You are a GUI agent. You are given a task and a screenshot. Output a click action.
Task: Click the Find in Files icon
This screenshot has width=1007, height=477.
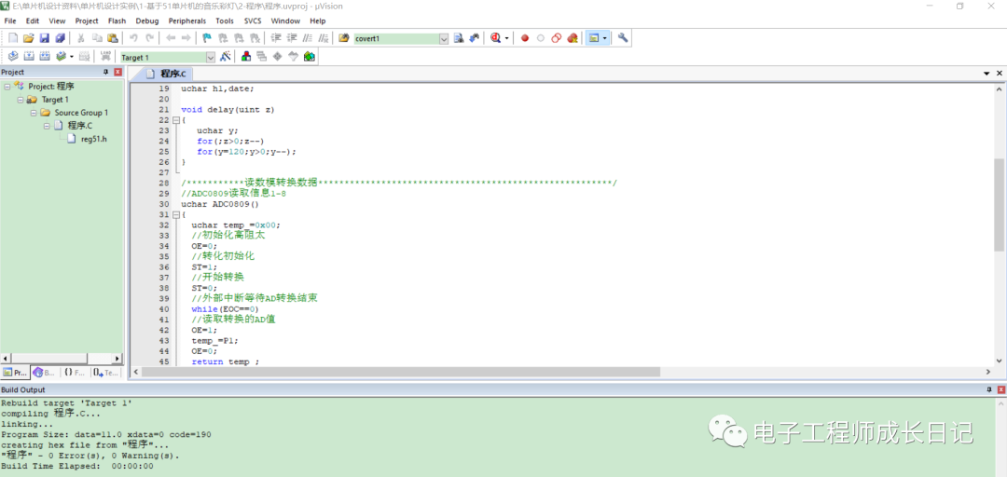[x=343, y=38]
